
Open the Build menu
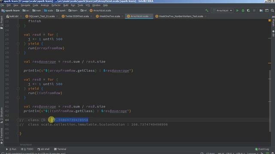point(66,6)
